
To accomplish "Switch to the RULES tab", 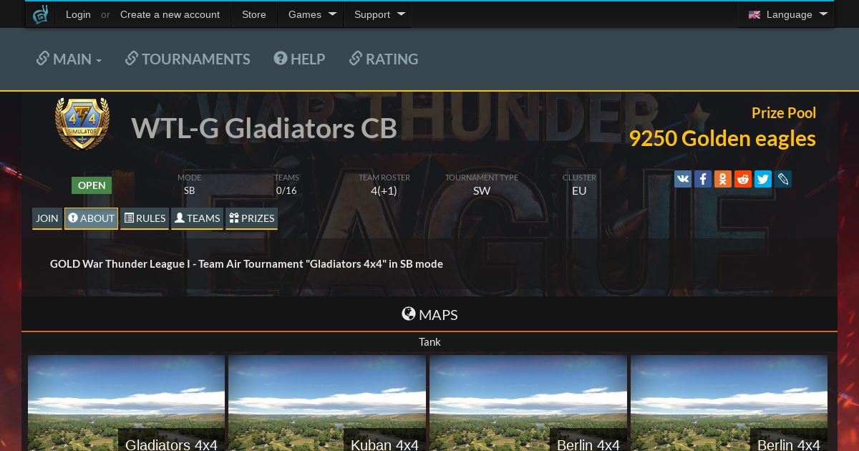I will [x=145, y=218].
